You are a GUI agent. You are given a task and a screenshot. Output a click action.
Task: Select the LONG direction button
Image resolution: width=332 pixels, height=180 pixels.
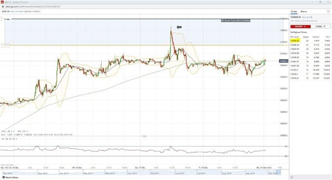click(x=320, y=27)
